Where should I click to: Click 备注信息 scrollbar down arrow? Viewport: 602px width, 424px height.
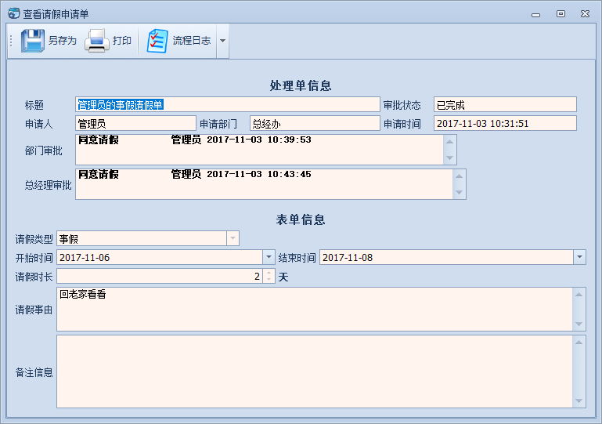coord(579,401)
